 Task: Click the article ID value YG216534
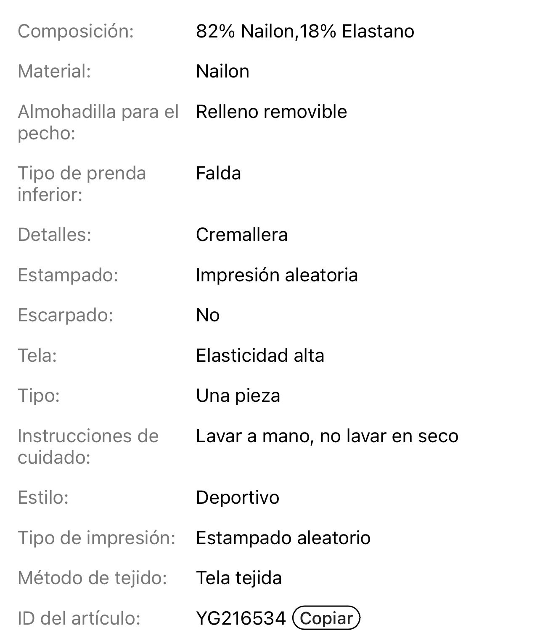pyautogui.click(x=241, y=618)
